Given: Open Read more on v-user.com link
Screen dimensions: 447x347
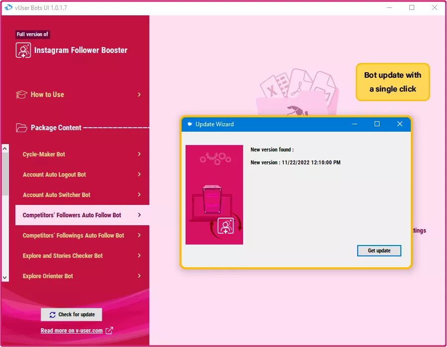Looking at the screenshot, I should [71, 331].
